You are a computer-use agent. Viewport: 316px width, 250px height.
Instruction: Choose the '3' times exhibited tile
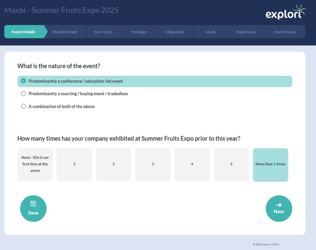pyautogui.click(x=153, y=165)
